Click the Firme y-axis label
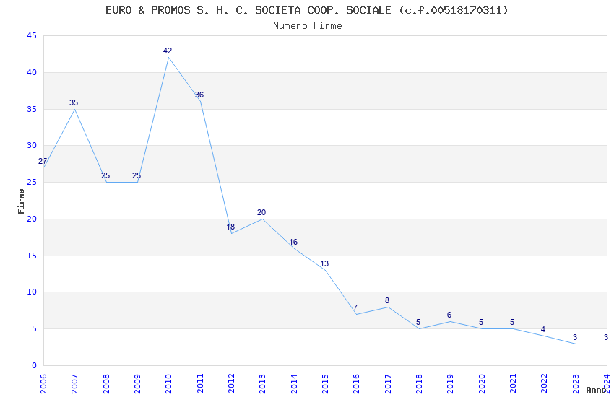The image size is (614, 397). pyautogui.click(x=21, y=201)
